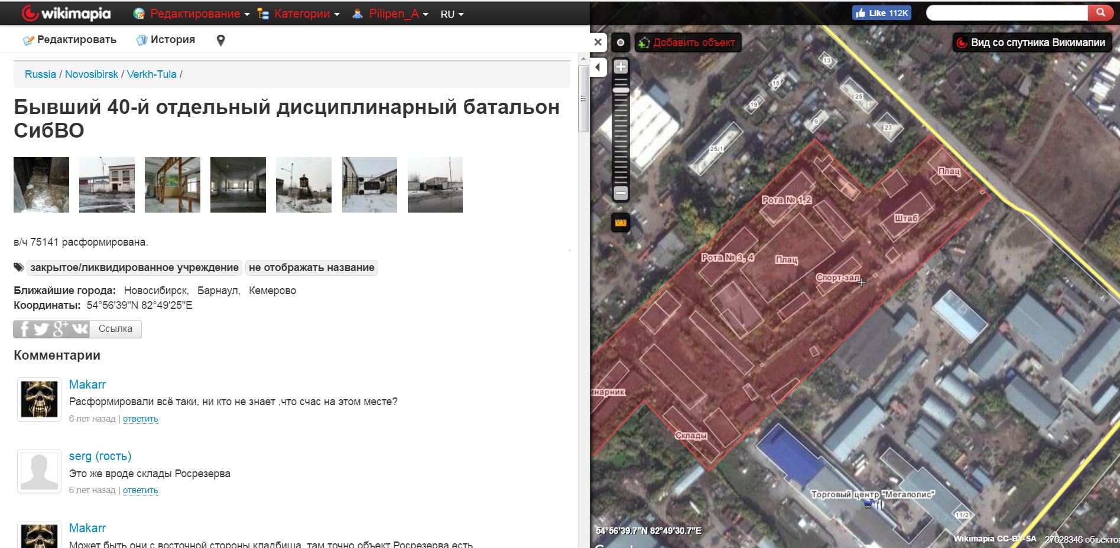Click the Спорт-зал map label
Image resolution: width=1120 pixels, height=548 pixels.
837,277
